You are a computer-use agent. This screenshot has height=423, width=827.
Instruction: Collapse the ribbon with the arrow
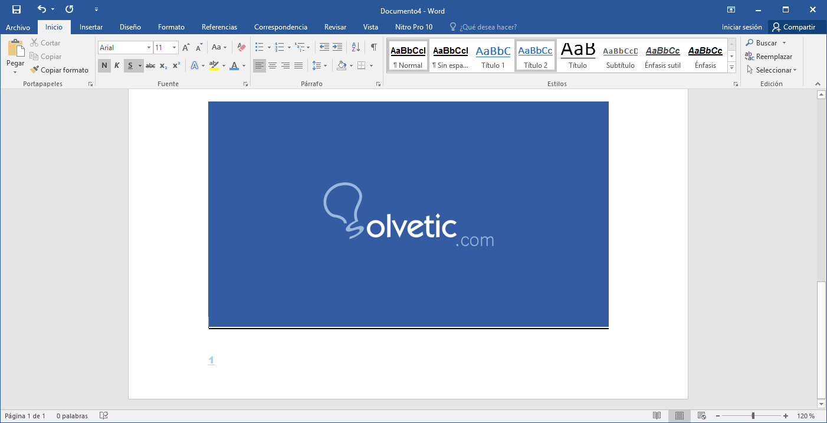point(818,84)
